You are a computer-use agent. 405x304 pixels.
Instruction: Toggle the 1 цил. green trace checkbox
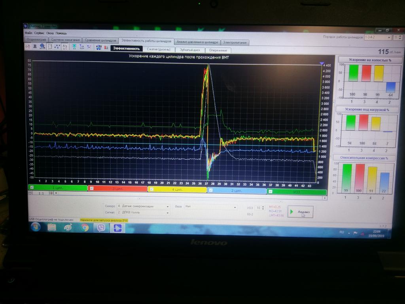click(32, 187)
